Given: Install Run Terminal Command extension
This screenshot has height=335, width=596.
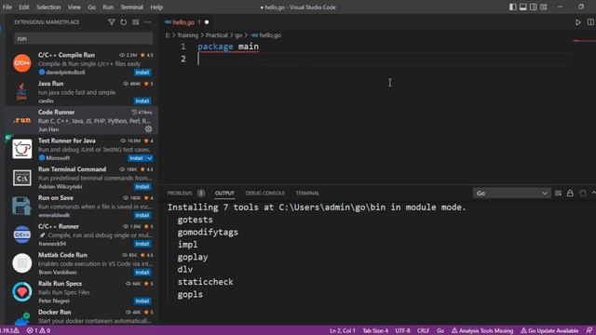Looking at the screenshot, I should tap(142, 186).
